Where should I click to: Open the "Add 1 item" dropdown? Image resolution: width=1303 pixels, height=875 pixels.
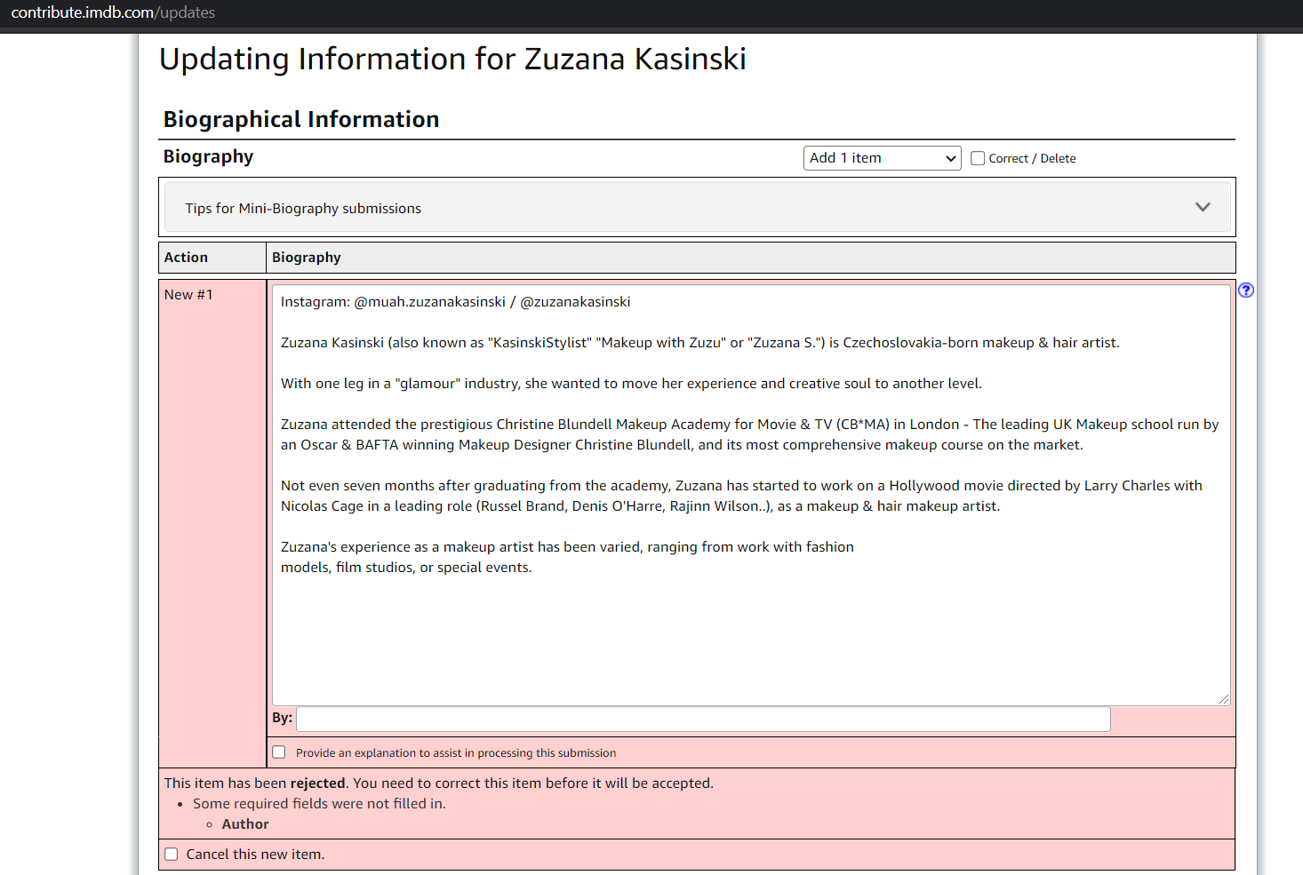click(x=882, y=158)
